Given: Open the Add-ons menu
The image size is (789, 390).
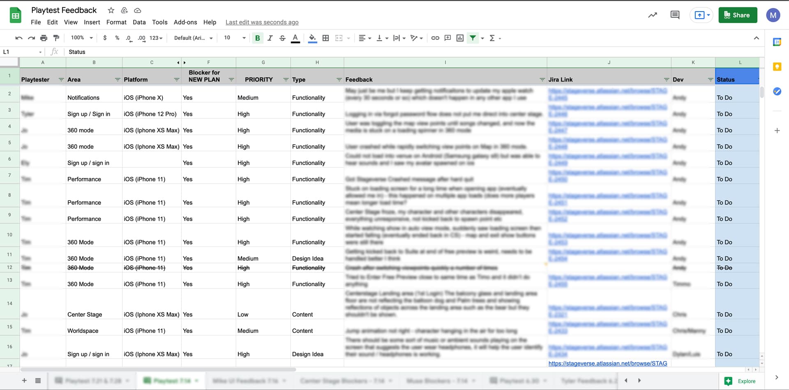Looking at the screenshot, I should pos(185,22).
